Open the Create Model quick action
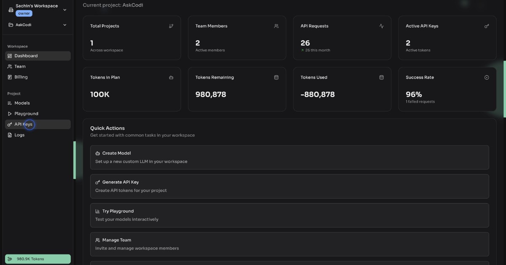This screenshot has width=506, height=265. pos(290,157)
